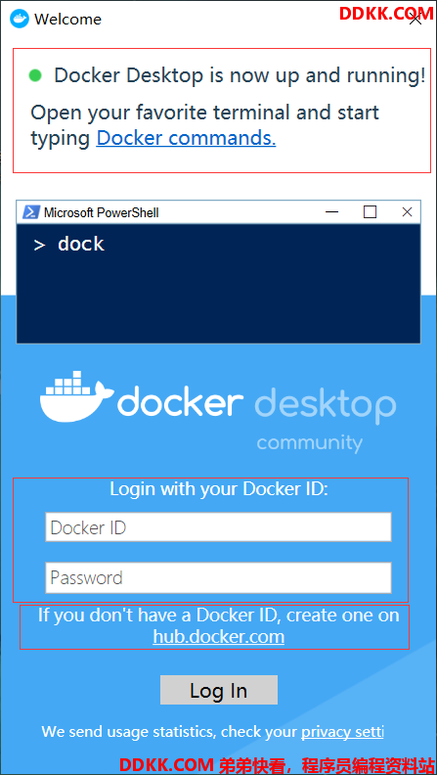Screen dimensions: 437x775
Task: Open the Docker commands link
Action: [186, 138]
